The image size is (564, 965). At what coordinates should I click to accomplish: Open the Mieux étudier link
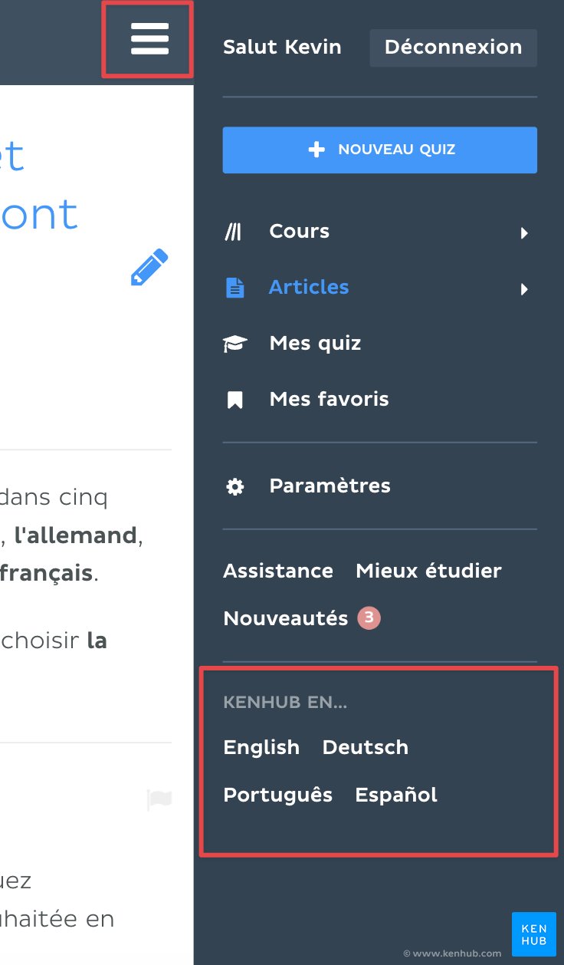428,571
